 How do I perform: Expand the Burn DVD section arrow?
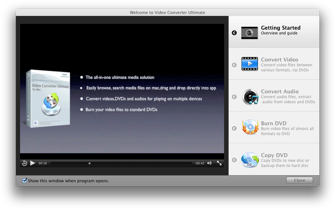click(234, 128)
